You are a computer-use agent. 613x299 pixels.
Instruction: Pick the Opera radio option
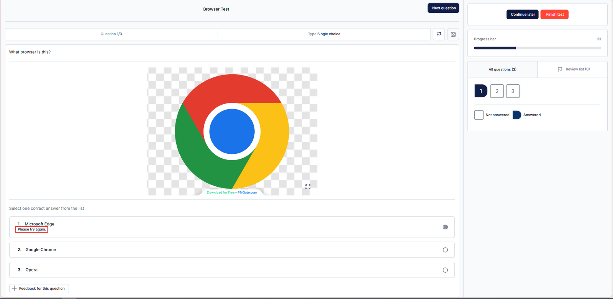click(445, 270)
